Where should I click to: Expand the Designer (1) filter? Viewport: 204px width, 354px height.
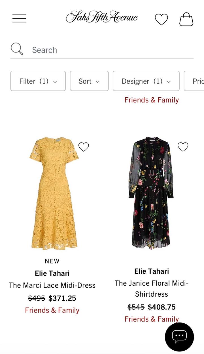pos(146,81)
